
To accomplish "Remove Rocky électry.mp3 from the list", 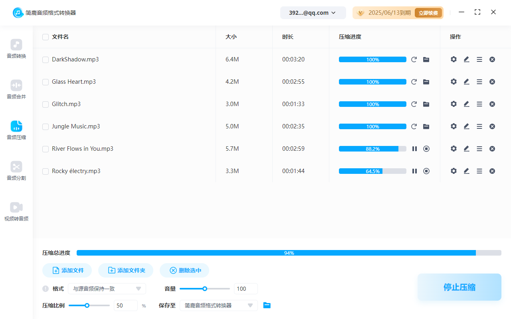I will tap(492, 171).
